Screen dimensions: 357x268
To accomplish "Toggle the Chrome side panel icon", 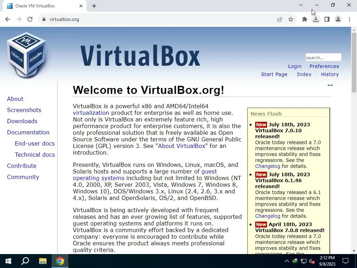I will click(x=327, y=20).
